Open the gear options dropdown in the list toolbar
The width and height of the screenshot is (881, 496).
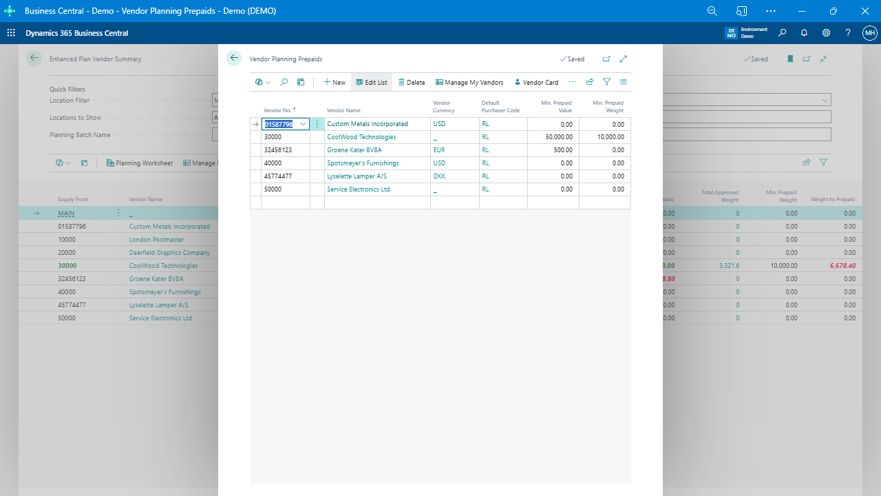[262, 82]
